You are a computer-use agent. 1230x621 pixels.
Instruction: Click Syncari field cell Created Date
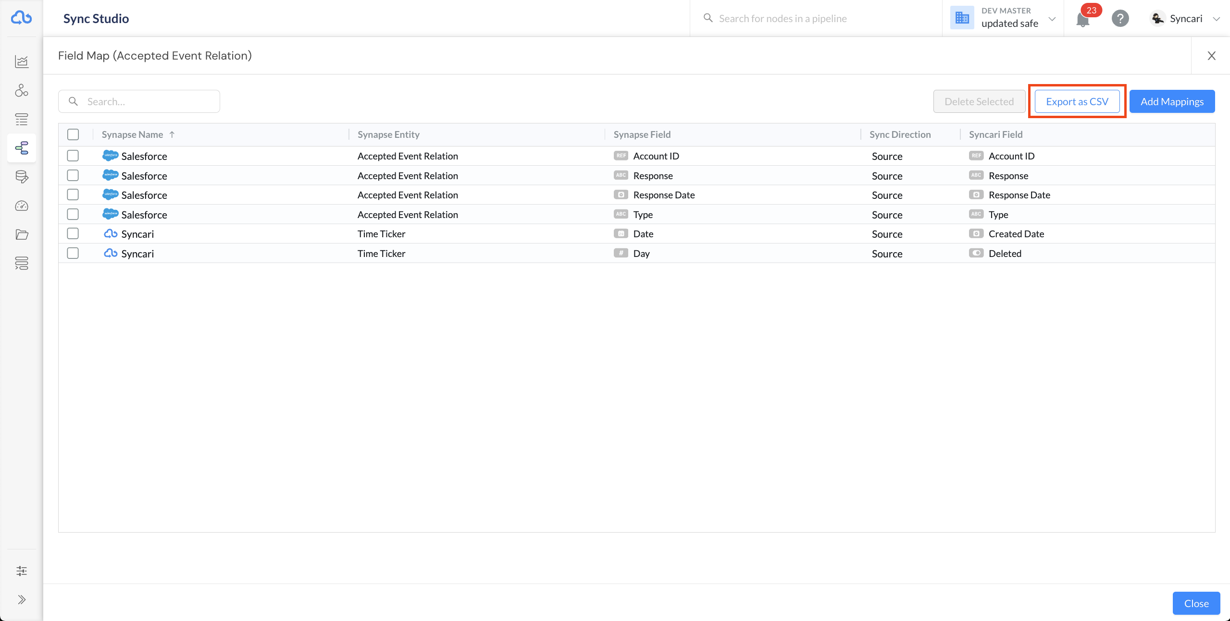pos(1016,233)
